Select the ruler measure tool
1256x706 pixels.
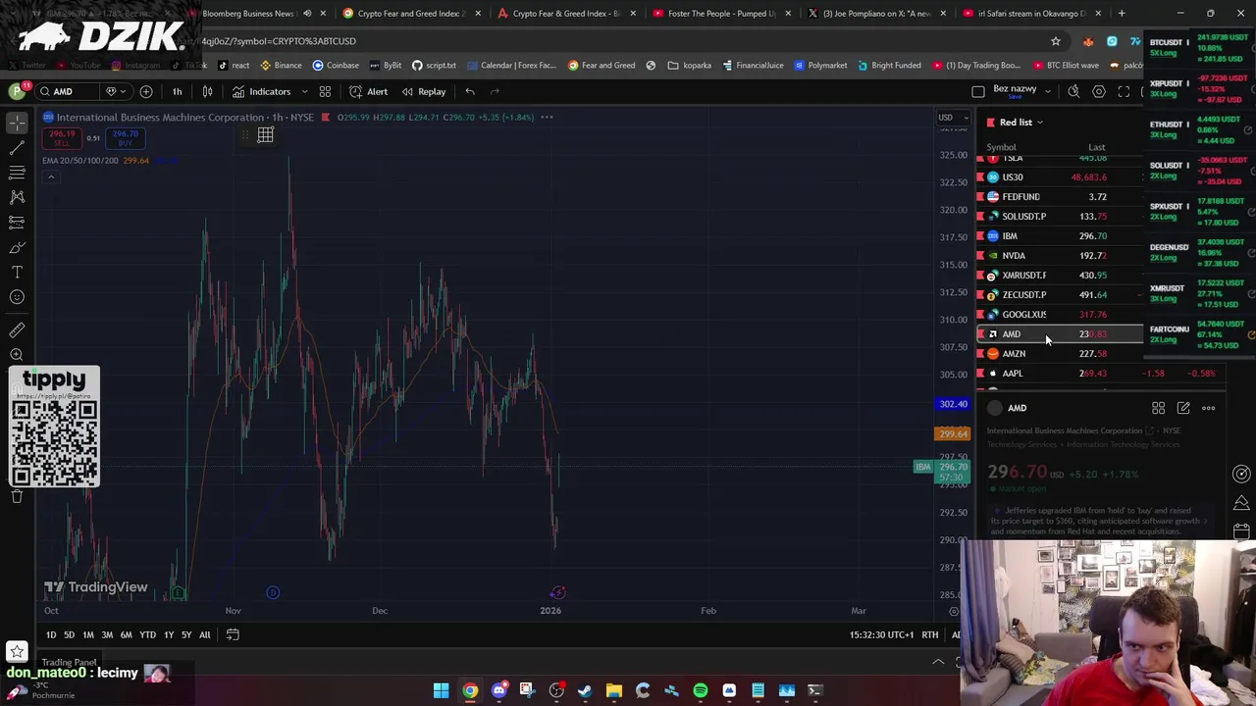(17, 330)
